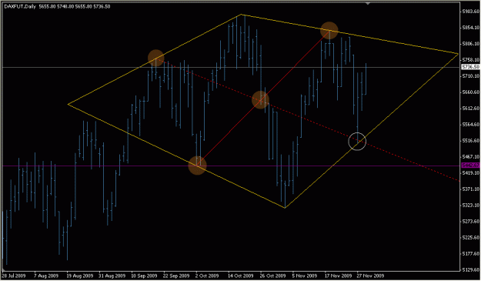
Task: Click the 5660.60 price axis label
Action: tap(471, 92)
